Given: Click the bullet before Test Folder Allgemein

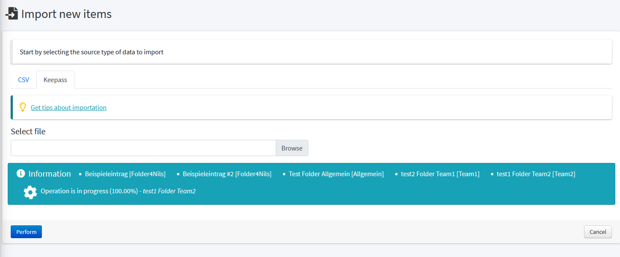Looking at the screenshot, I should click(283, 174).
